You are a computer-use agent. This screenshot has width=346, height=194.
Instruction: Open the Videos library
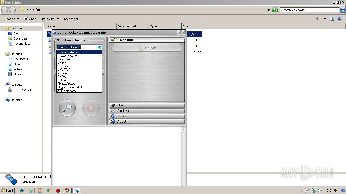(18, 74)
